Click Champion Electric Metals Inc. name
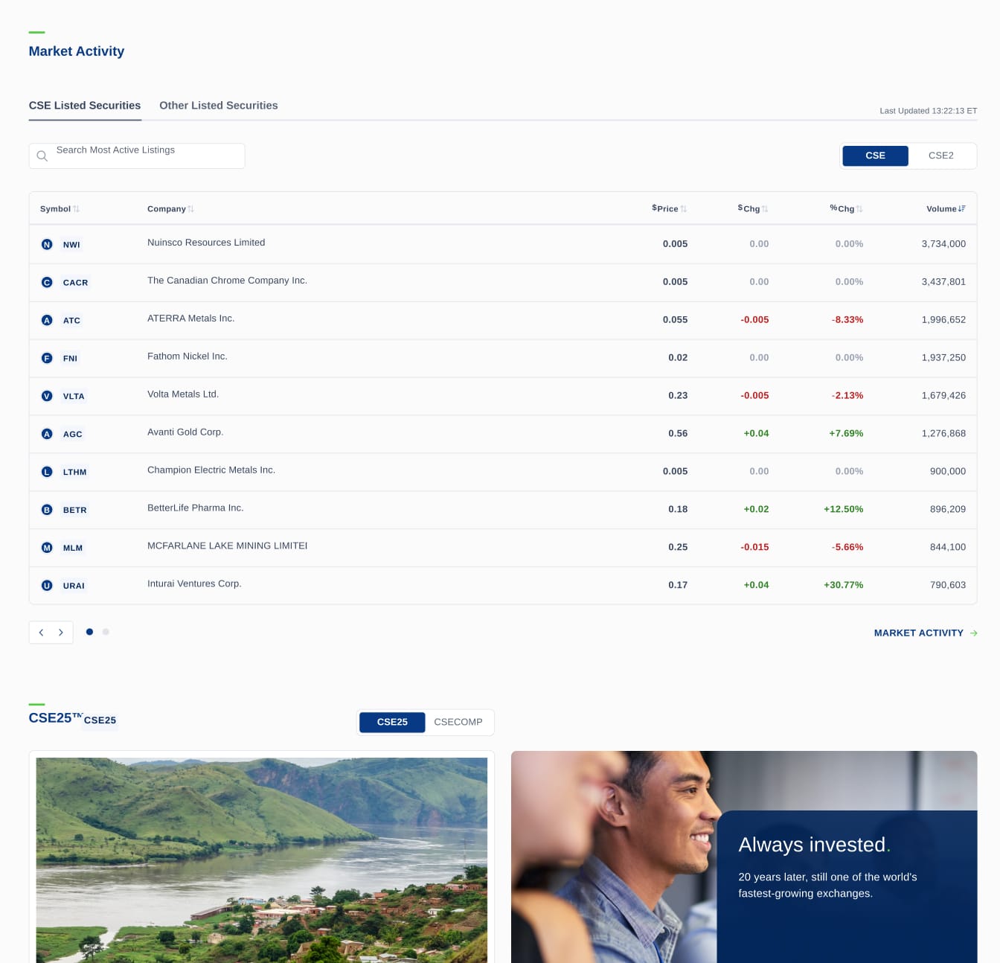 pos(211,470)
